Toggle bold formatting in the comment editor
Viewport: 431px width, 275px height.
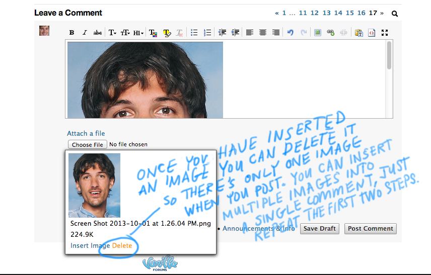tap(71, 33)
